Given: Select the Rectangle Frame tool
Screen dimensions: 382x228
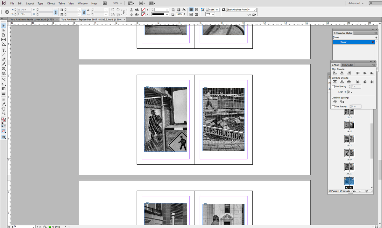Looking at the screenshot, I should (4, 69).
